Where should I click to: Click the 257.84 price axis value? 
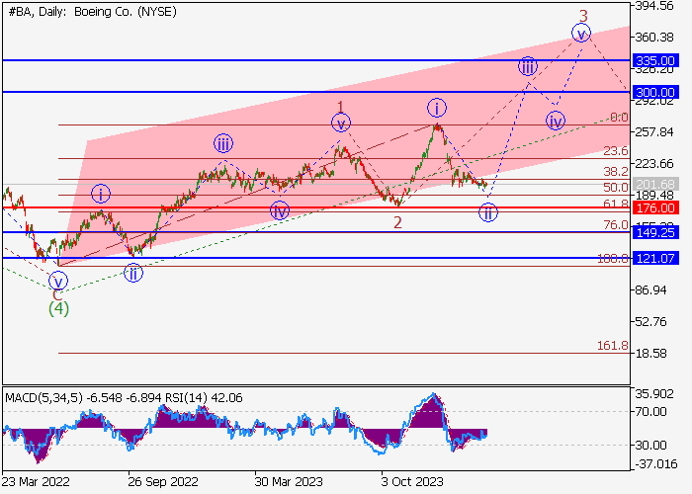[654, 131]
